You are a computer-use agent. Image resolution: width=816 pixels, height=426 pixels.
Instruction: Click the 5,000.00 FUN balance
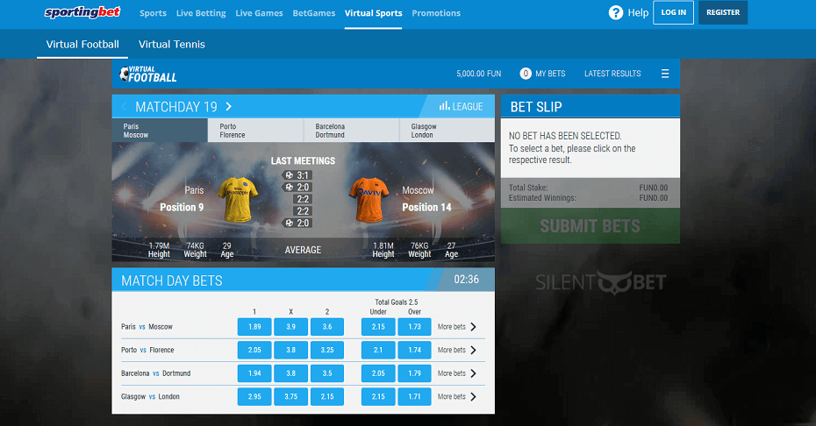point(479,74)
